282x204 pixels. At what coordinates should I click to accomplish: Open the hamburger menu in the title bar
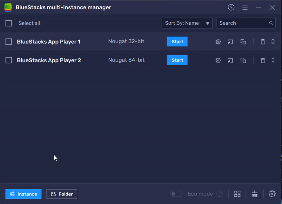click(245, 7)
